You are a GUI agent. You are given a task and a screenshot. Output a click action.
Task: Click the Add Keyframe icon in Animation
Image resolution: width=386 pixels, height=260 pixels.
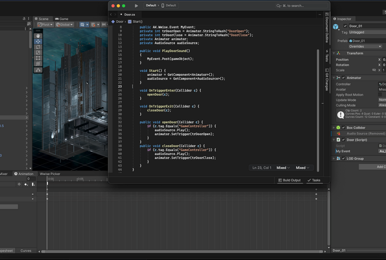pyautogui.click(x=26, y=184)
